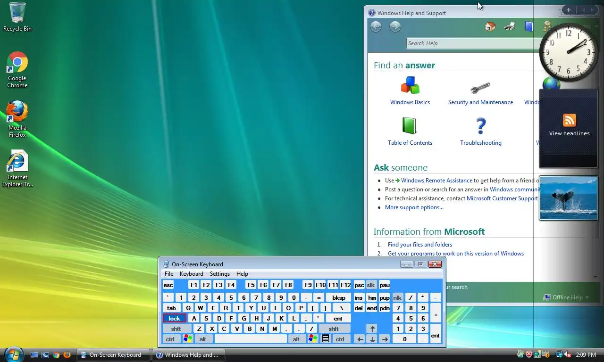
Task: Click the muted volume tray icon
Action: click(568, 354)
